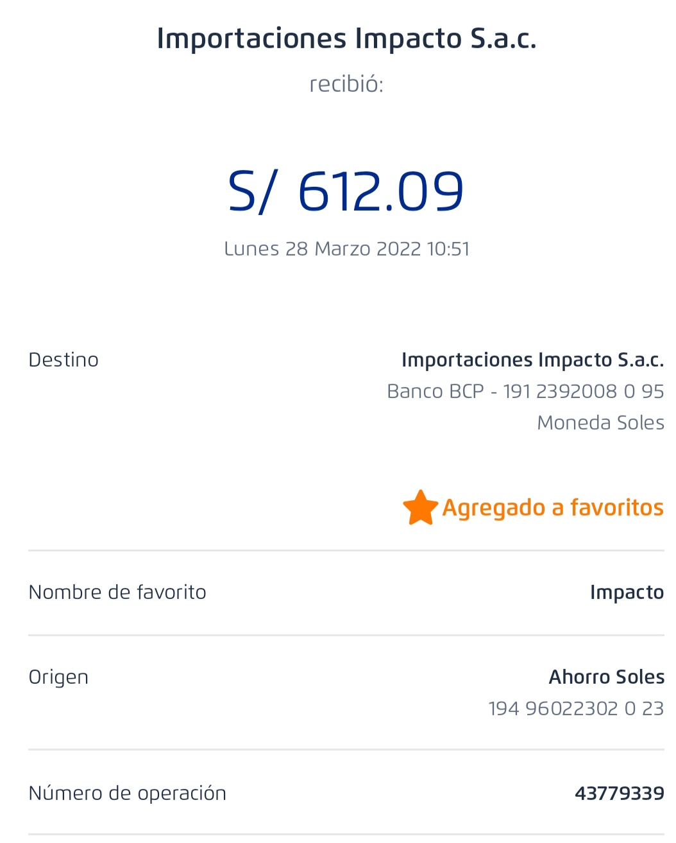Image resolution: width=676 pixels, height=843 pixels.
Task: Tap the "Banco BCP" bank name
Action: [x=435, y=391]
